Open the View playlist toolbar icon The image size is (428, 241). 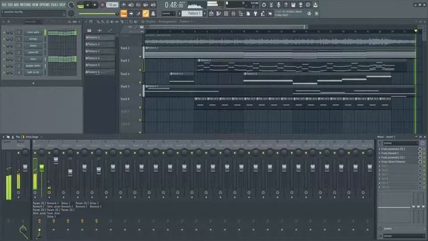(x=211, y=13)
